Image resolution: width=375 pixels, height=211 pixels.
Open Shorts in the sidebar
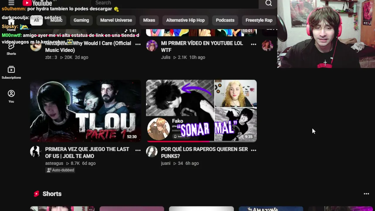[x=11, y=49]
